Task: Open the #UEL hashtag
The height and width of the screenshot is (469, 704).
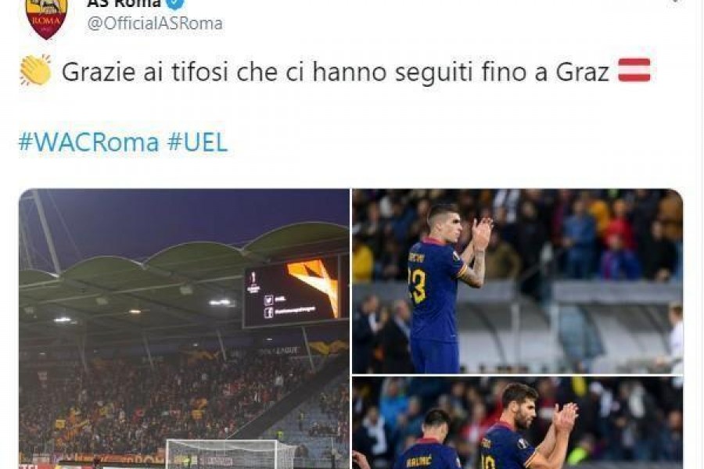Action: pyautogui.click(x=198, y=142)
